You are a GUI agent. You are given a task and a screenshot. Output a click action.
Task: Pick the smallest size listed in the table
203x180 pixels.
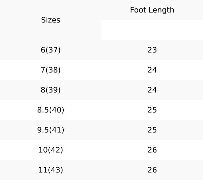(51, 50)
